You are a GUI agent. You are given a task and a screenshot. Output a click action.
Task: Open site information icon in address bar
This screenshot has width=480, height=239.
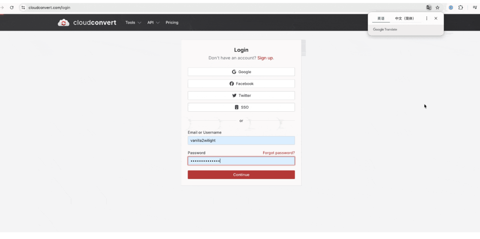pyautogui.click(x=23, y=8)
